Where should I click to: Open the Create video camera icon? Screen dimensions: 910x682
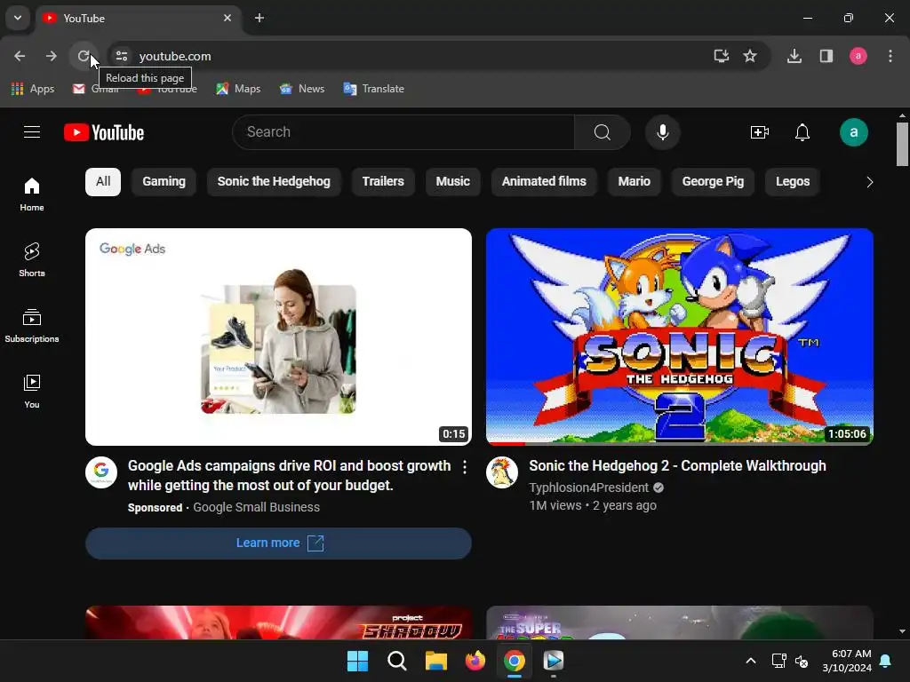pyautogui.click(x=759, y=132)
